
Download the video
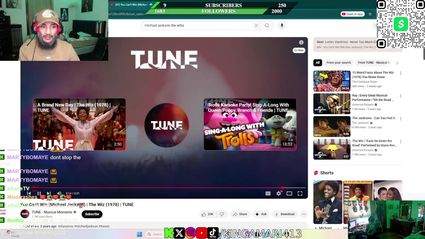click(285, 214)
